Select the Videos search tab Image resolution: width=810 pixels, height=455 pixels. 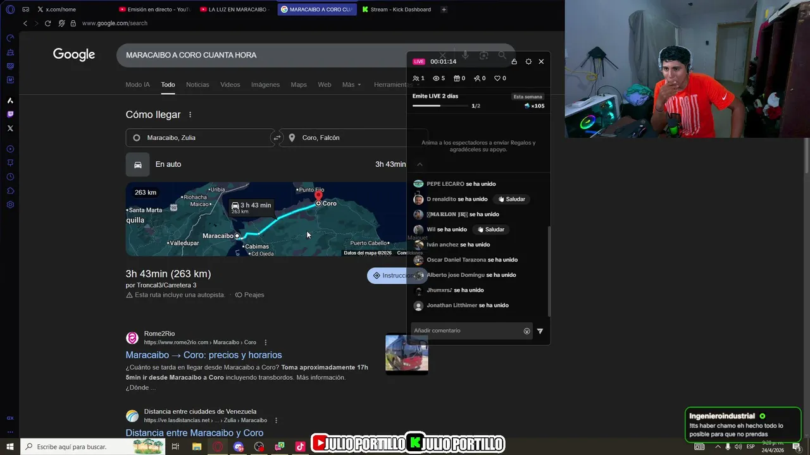[x=230, y=85]
